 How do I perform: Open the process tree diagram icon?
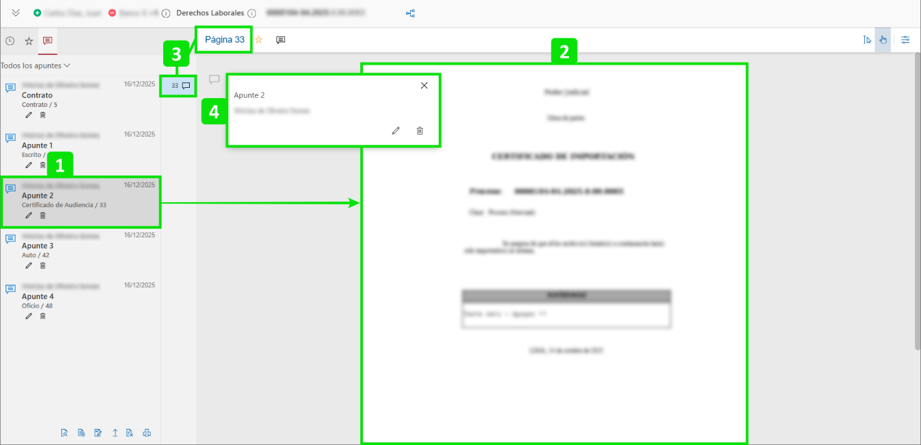coord(410,13)
